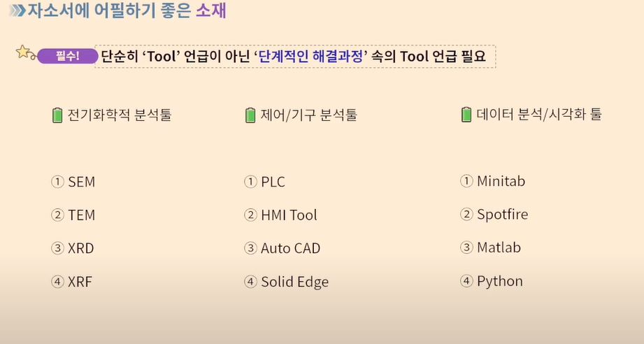The height and width of the screenshot is (344, 644).
Task: Click the triple chevron icon before the title
Action: (x=17, y=10)
